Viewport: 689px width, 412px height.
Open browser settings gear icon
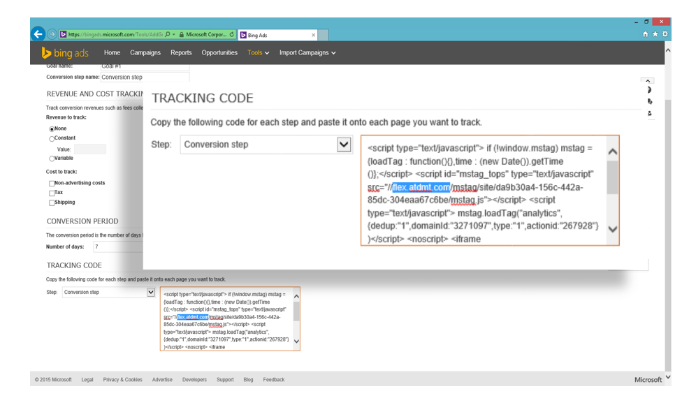point(665,34)
